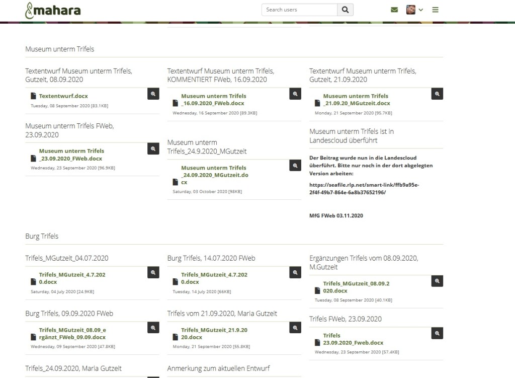
Task: Preview details of Textentwurf.docx file
Action: click(x=153, y=94)
